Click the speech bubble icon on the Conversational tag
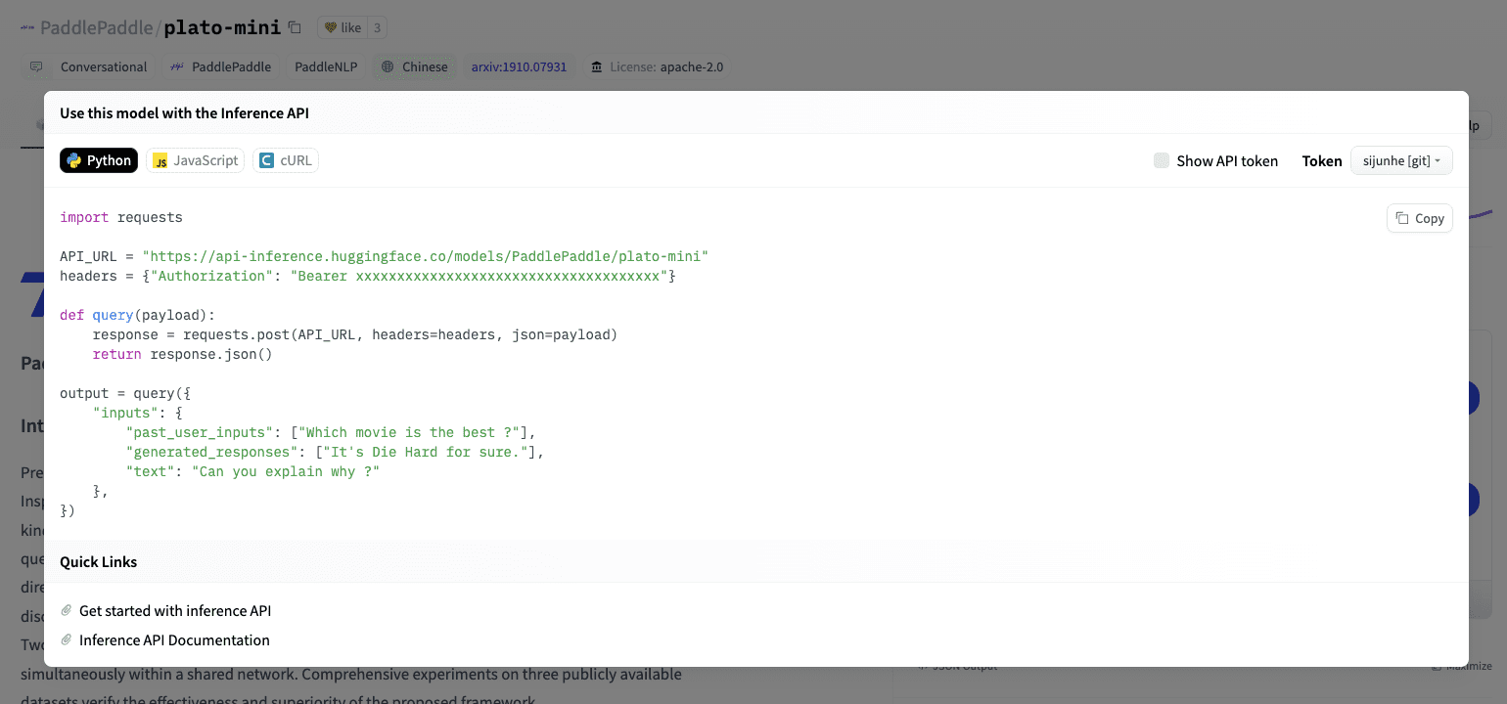Screen dimensions: 1507x704 click(x=36, y=66)
